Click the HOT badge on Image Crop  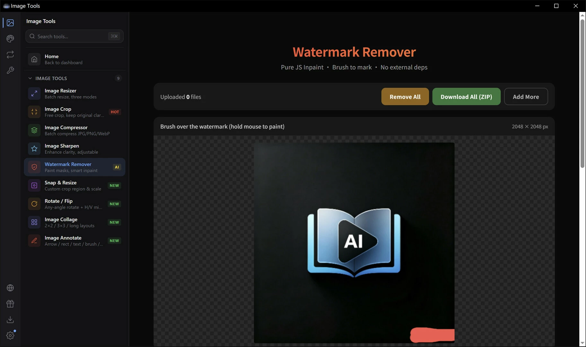click(x=115, y=112)
